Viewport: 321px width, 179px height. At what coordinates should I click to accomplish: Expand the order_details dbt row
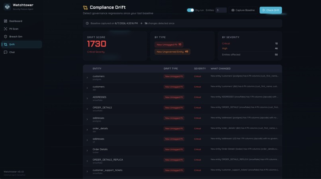point(87,130)
